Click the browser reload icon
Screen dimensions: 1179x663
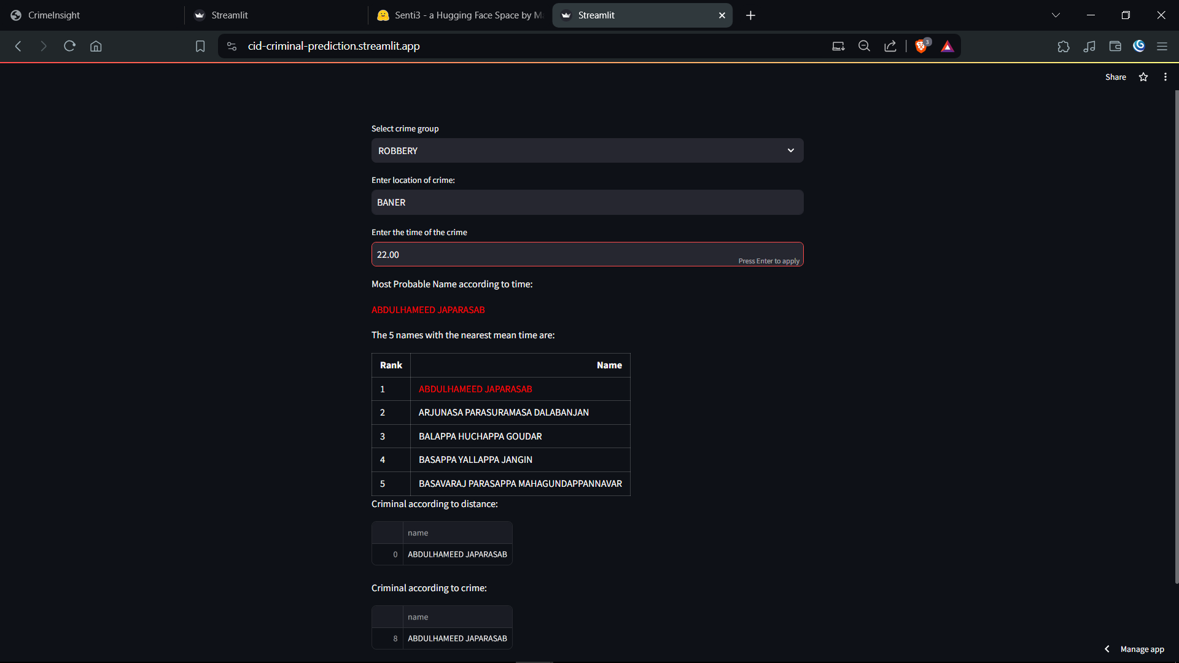(x=69, y=46)
